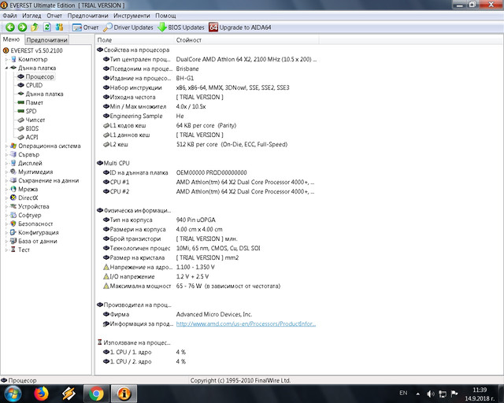504x403 pixels.
Task: Expand the Операционна система node
Action: 6,146
